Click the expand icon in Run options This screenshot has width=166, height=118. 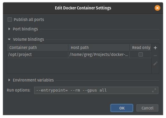[154, 90]
